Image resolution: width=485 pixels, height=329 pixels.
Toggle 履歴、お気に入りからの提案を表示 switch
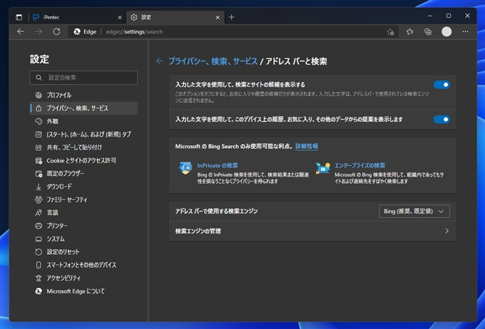pos(441,119)
